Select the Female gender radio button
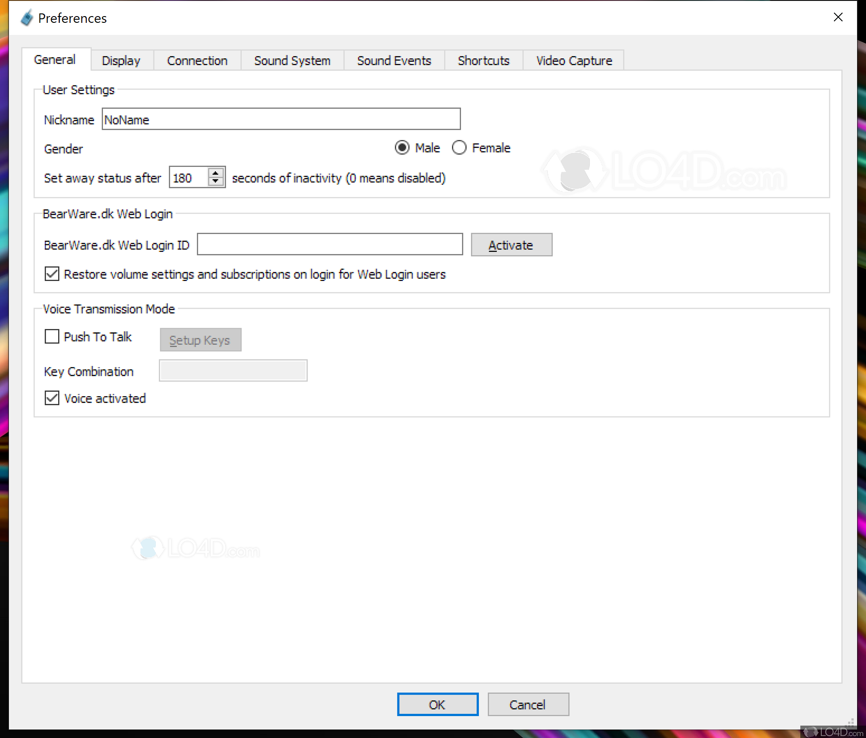Image resolution: width=866 pixels, height=738 pixels. click(x=459, y=148)
